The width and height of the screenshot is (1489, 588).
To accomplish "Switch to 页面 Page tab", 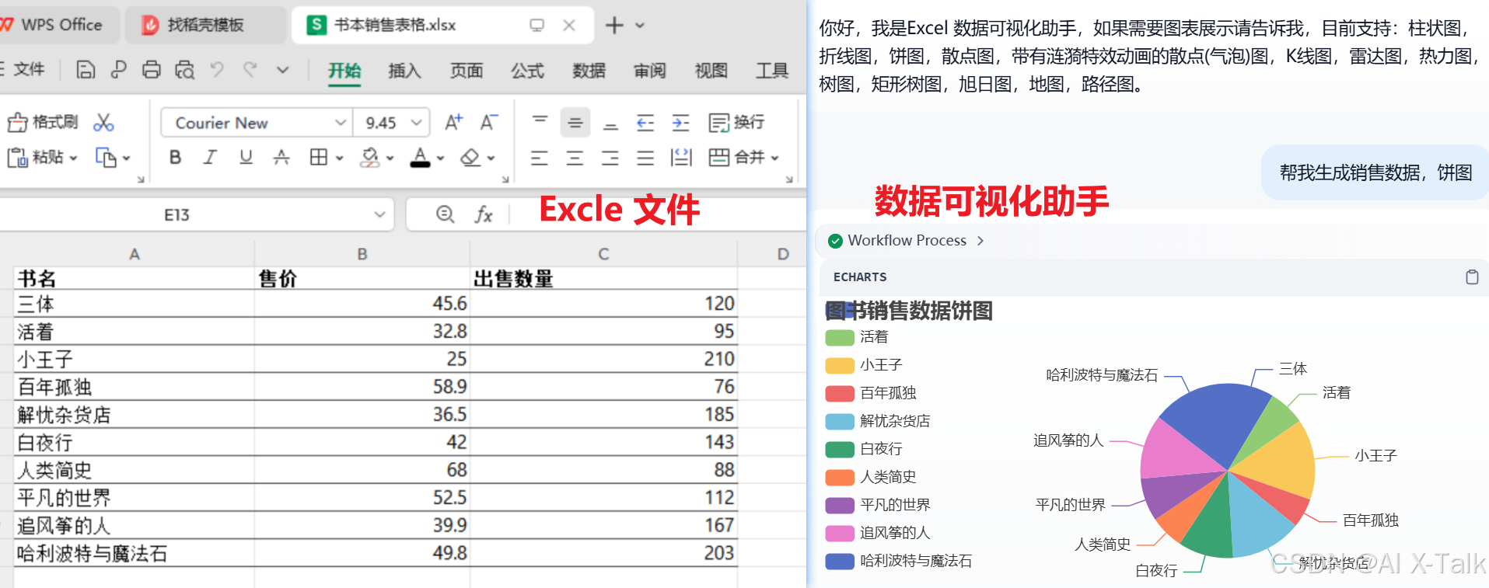I will tap(467, 71).
